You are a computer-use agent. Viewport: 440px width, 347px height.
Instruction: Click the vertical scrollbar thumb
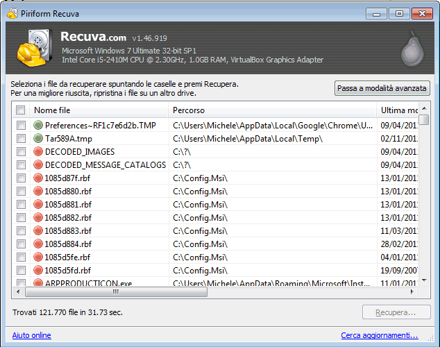tap(425, 119)
